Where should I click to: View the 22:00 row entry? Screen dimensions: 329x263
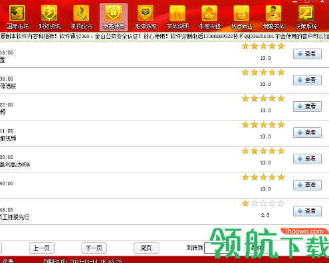tap(307, 107)
